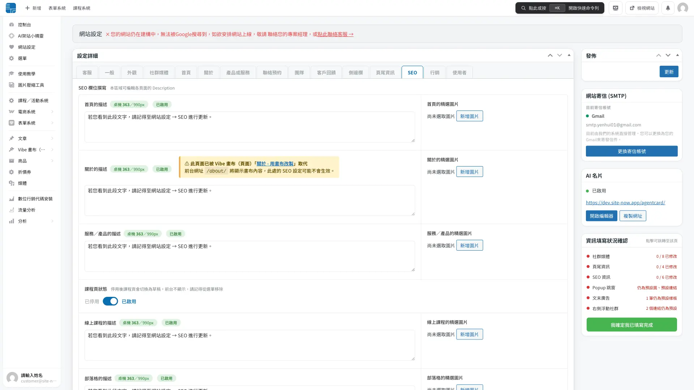Open the user avatar menu at top right

tap(682, 8)
